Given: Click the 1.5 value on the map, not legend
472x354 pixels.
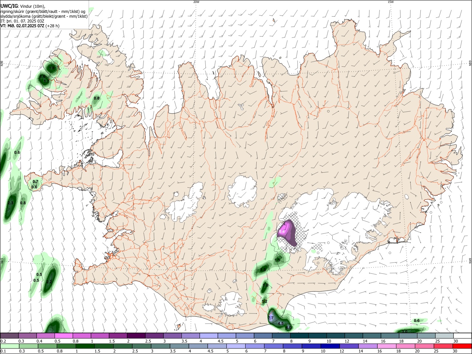Looking at the screenshot, I should pos(263,270).
